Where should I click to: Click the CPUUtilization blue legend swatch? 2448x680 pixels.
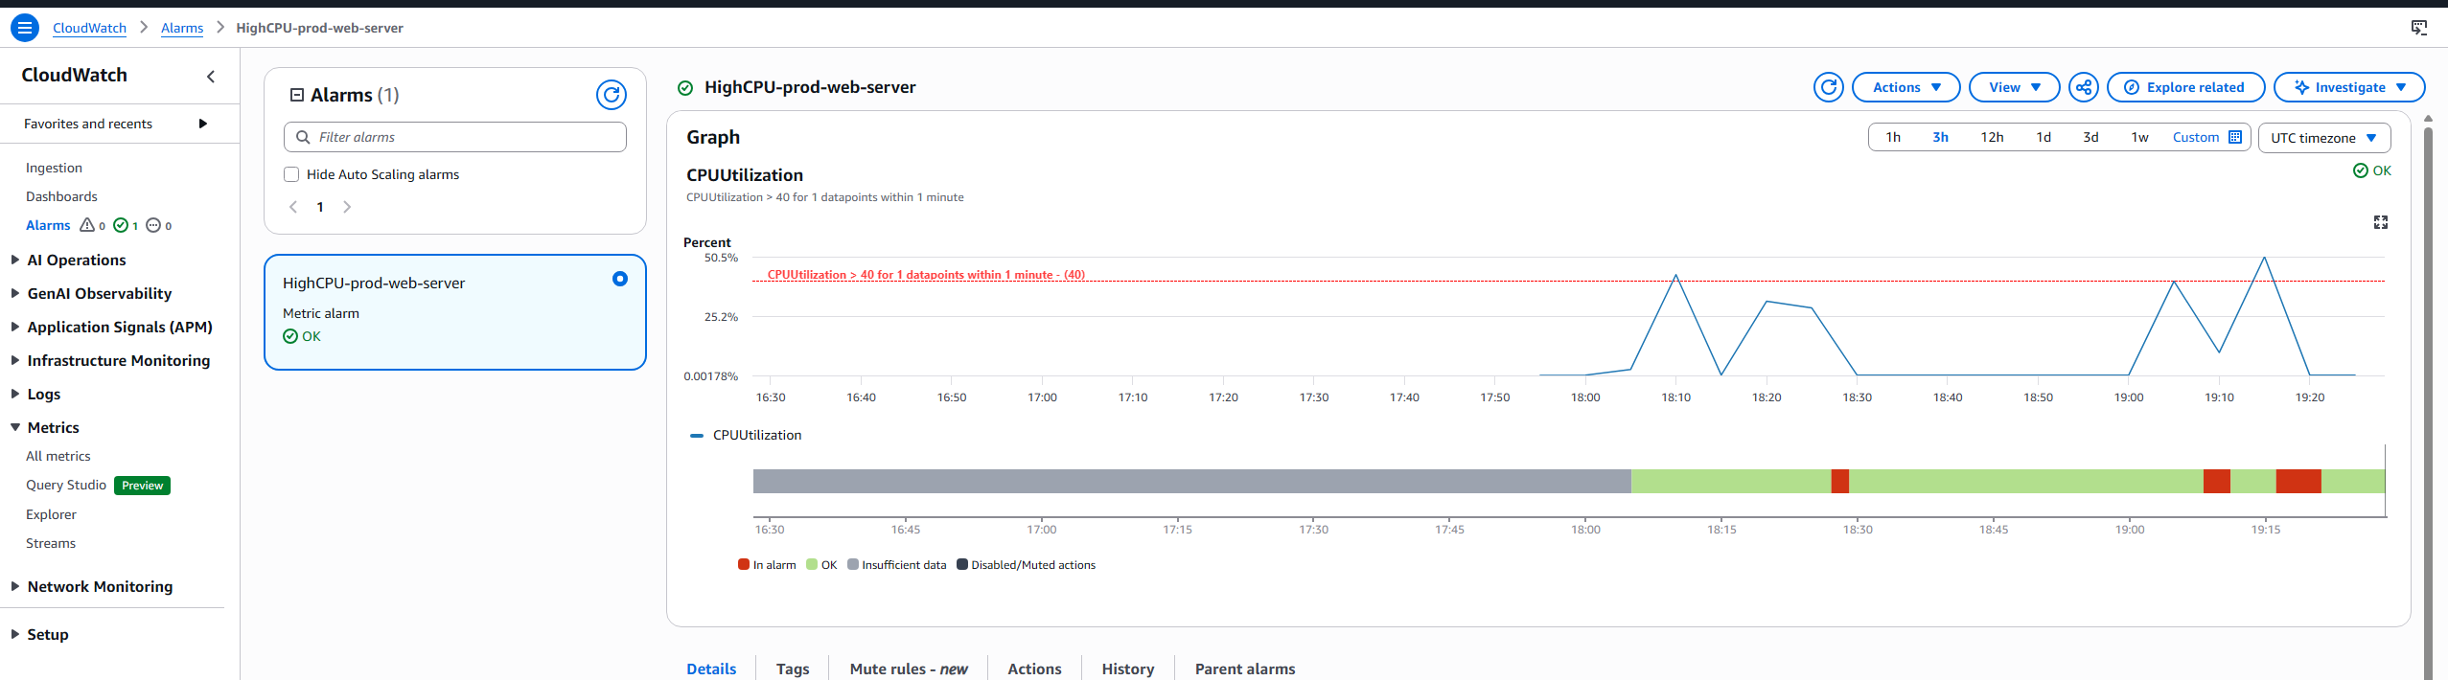click(x=697, y=435)
